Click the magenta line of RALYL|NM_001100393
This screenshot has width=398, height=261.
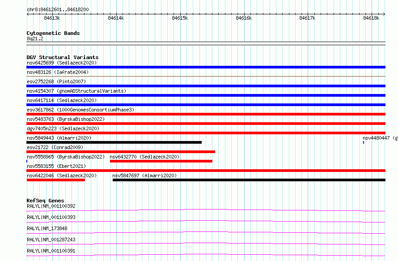[x=206, y=221]
